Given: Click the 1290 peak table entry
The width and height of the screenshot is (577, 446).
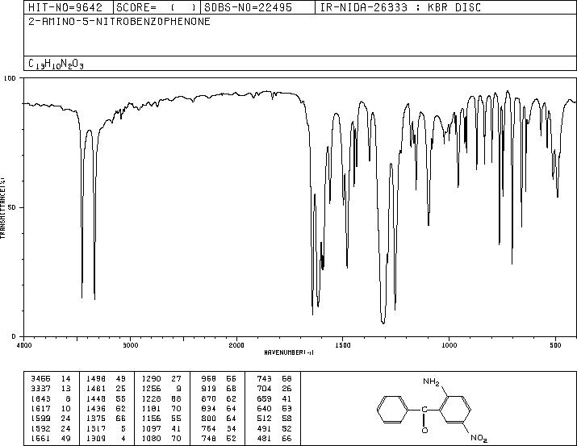Looking at the screenshot, I should pos(161,379).
